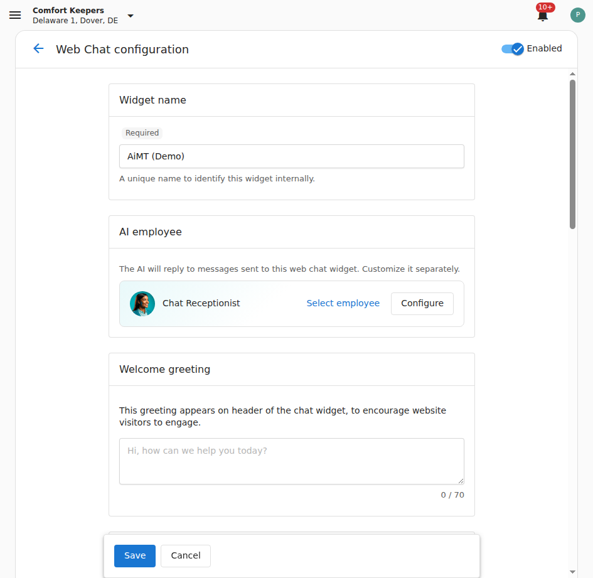Click the Chat Receptionist avatar image
The height and width of the screenshot is (578, 593).
point(142,303)
